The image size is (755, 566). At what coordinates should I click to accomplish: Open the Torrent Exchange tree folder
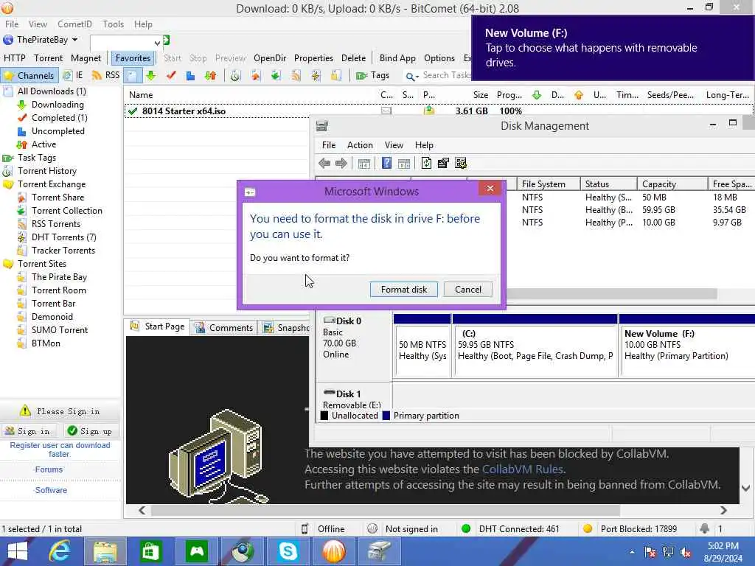52,184
